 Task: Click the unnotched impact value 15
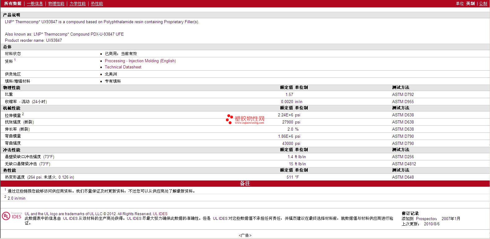(291, 164)
